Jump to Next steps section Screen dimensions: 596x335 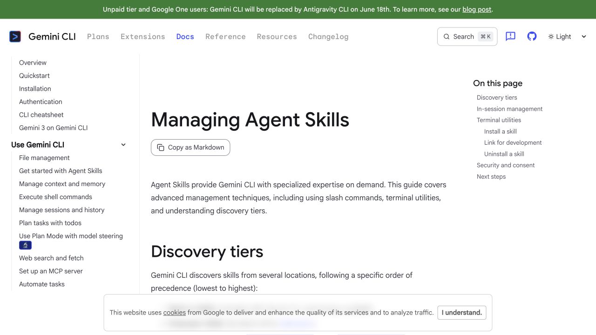(x=491, y=177)
